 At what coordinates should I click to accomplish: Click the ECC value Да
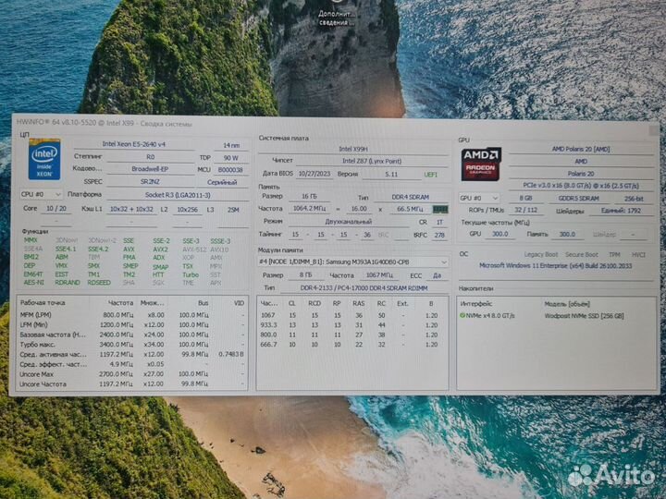[x=437, y=275]
